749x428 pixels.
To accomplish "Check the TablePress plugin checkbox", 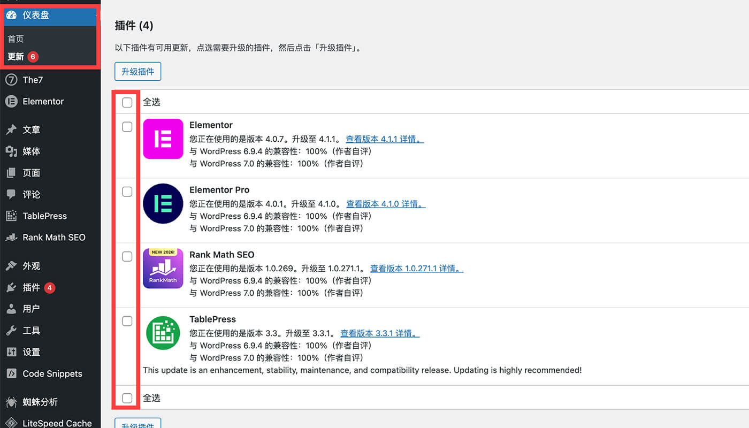I will coord(127,321).
